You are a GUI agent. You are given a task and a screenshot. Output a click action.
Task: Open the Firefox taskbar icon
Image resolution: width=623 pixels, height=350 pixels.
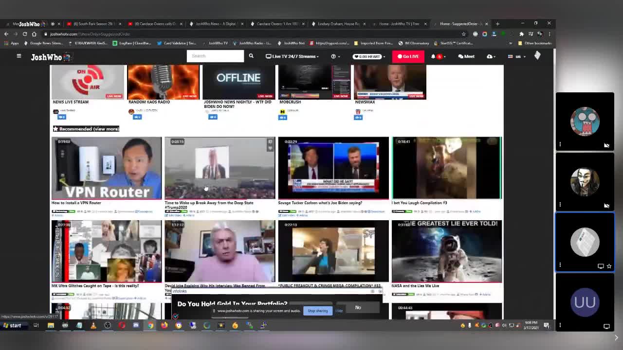click(165, 326)
